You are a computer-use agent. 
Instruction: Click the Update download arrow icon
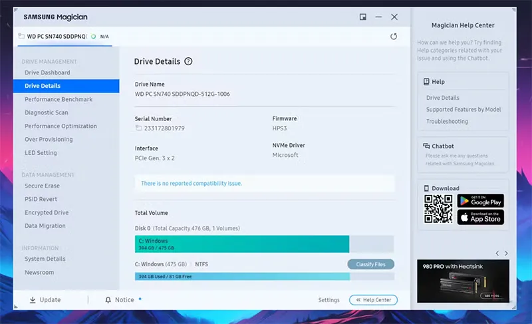[33, 300]
